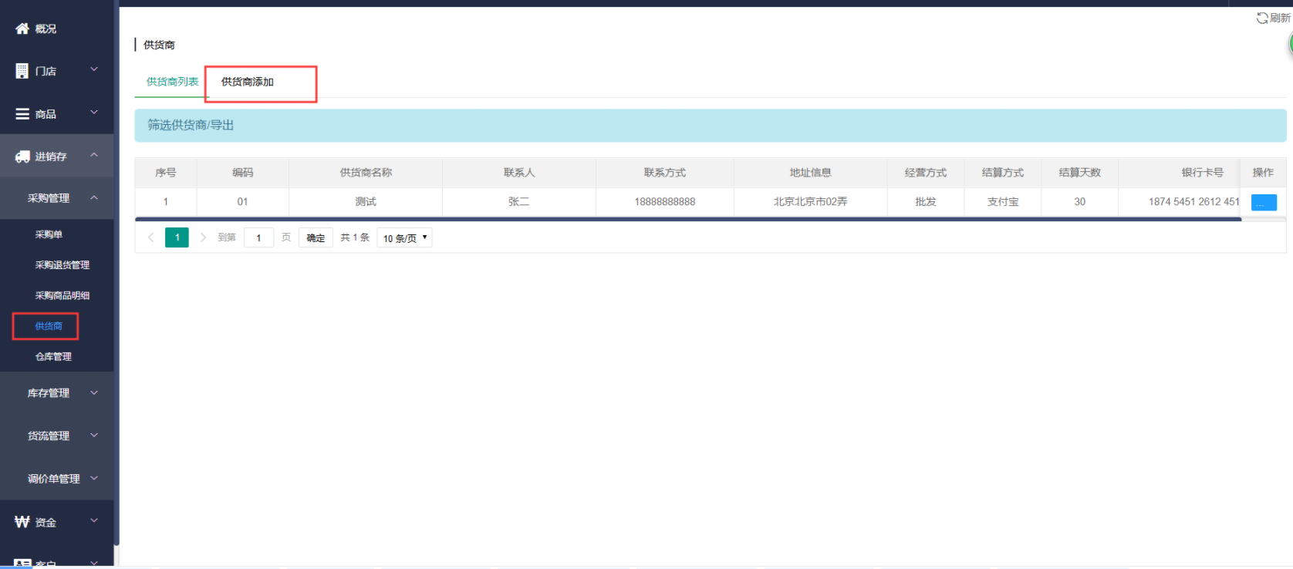Open 采购单 in the sidebar

(49, 234)
